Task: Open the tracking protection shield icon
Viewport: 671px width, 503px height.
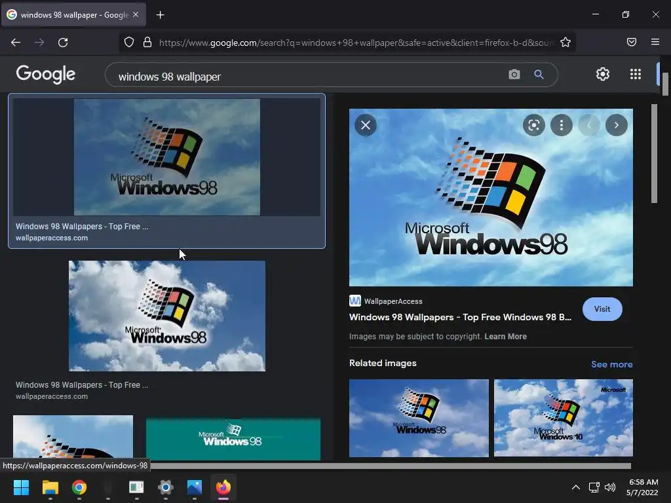Action: tap(129, 42)
